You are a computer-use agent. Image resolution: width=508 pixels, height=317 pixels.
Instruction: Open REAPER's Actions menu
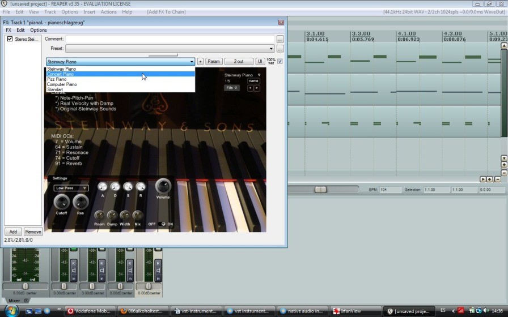[108, 12]
